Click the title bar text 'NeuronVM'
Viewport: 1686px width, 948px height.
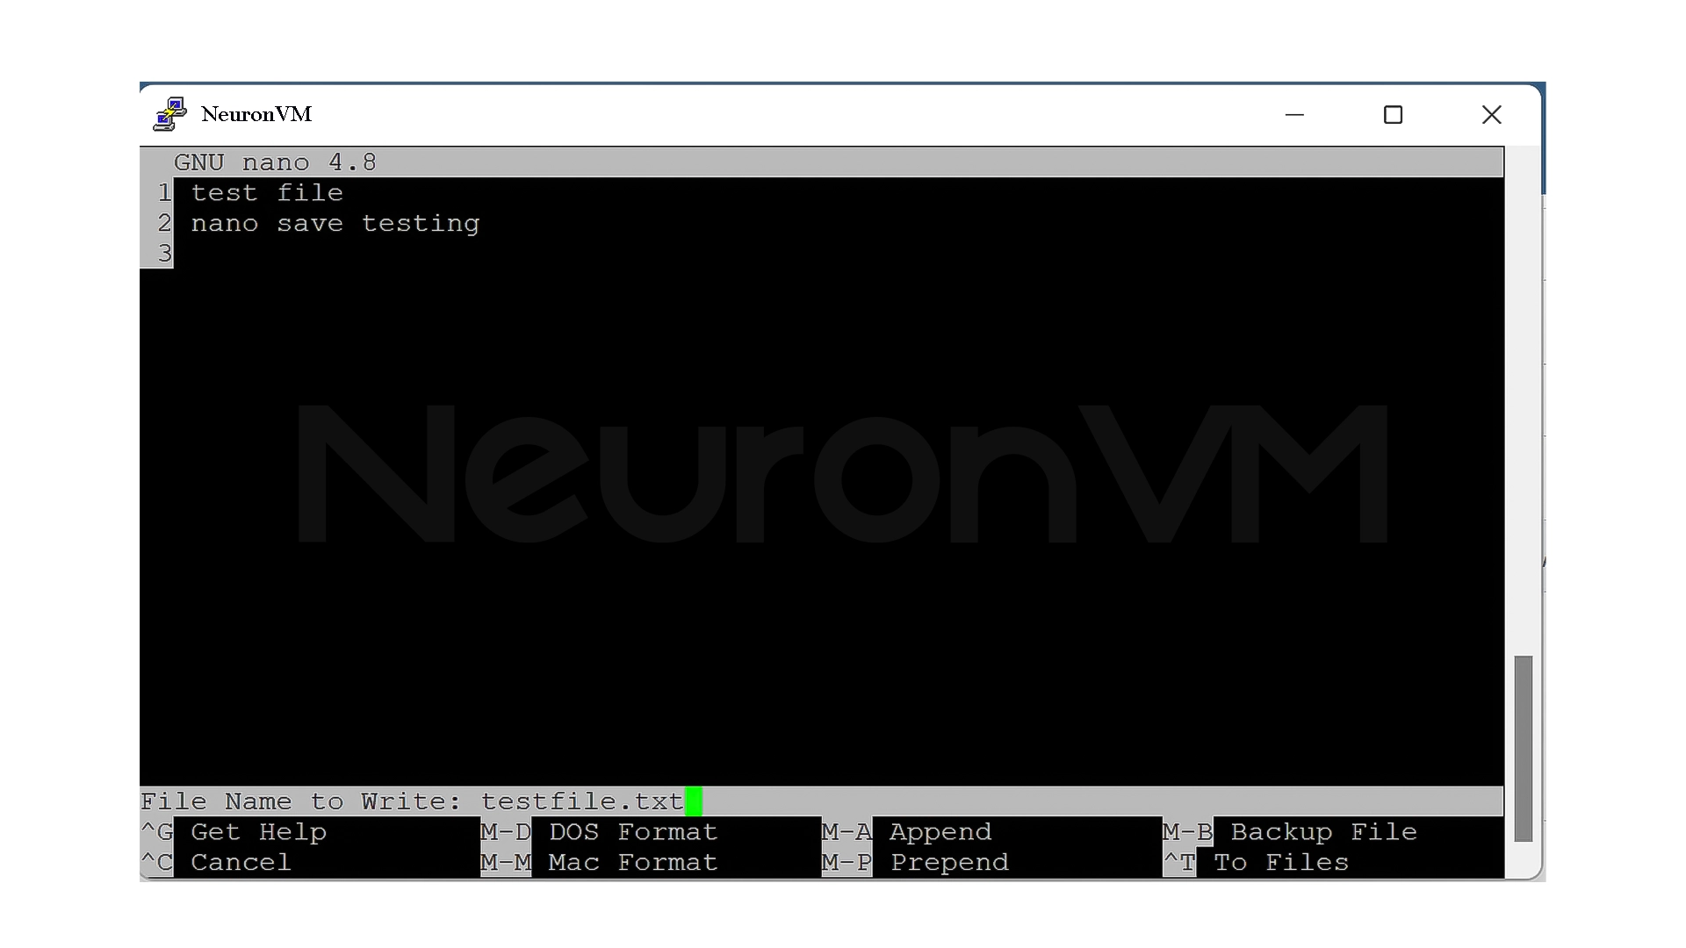tap(256, 114)
